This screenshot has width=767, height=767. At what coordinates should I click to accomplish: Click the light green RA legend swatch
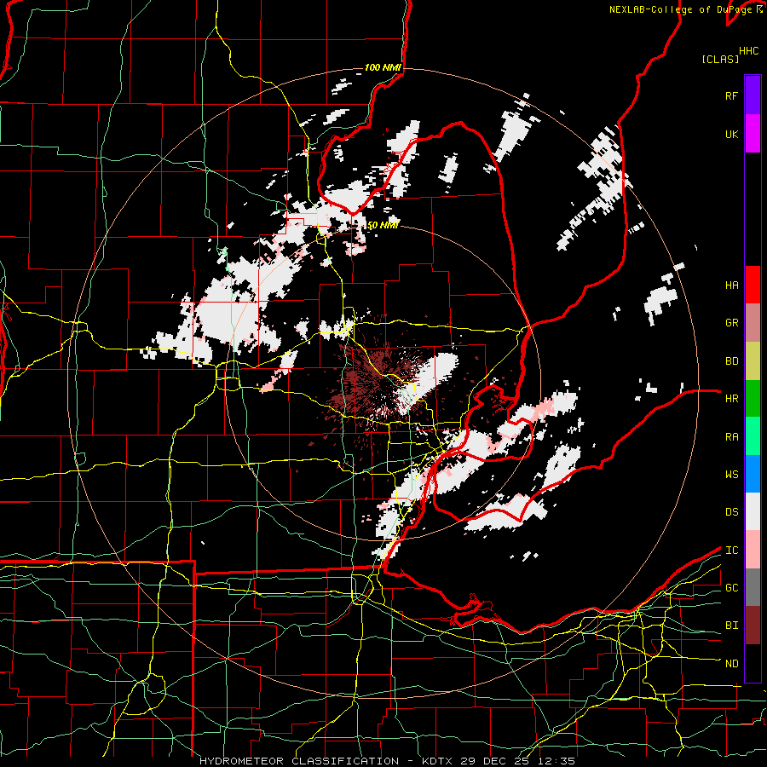pos(753,436)
